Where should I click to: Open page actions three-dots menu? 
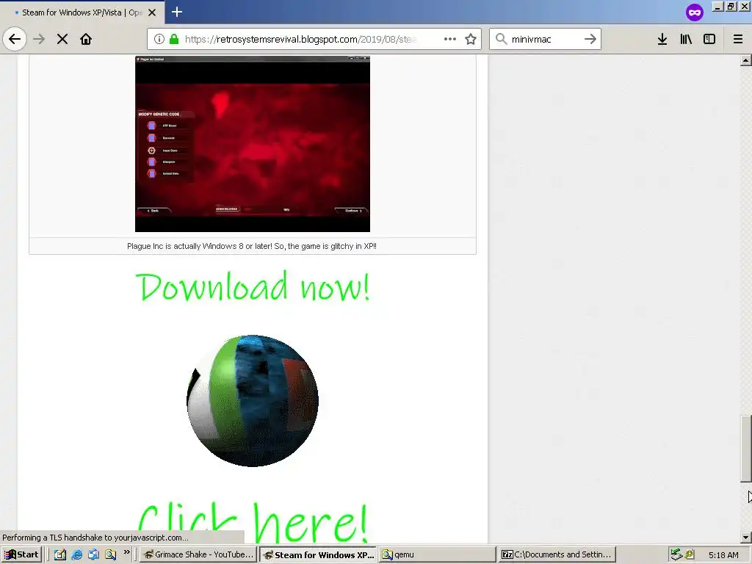click(450, 39)
